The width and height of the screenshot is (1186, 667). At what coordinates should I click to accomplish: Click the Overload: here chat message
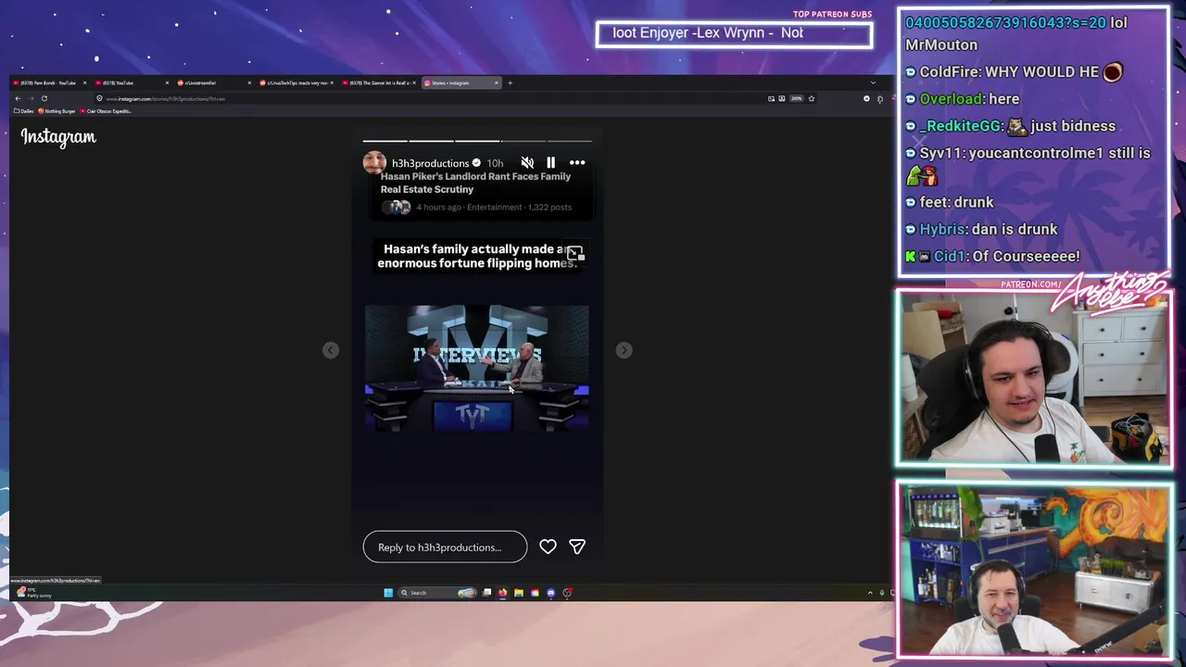[x=963, y=99]
